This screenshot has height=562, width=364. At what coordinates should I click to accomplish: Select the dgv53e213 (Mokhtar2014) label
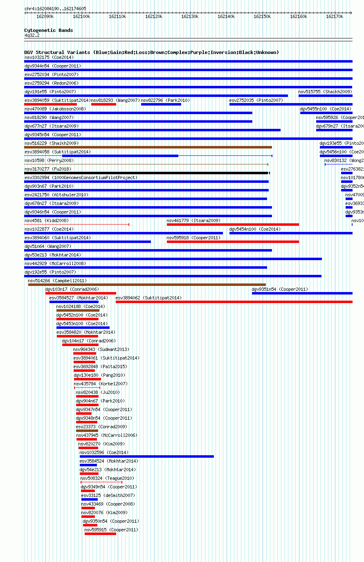[53, 255]
